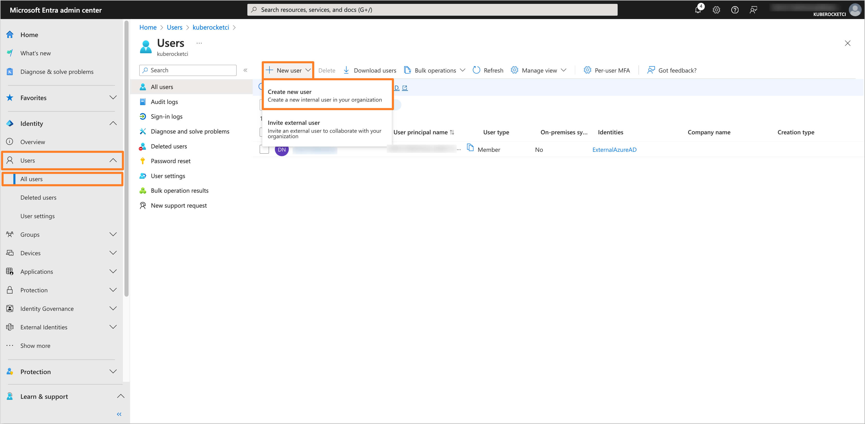Expand the Groups section in sidebar
Viewport: 865px width, 424px height.
pos(113,234)
